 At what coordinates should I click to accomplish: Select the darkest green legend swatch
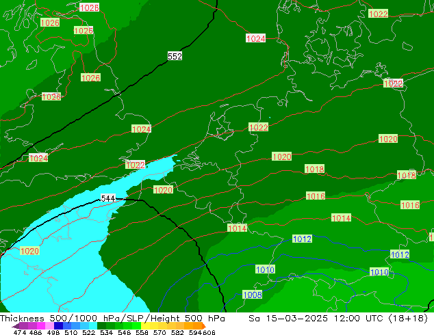(x=101, y=326)
